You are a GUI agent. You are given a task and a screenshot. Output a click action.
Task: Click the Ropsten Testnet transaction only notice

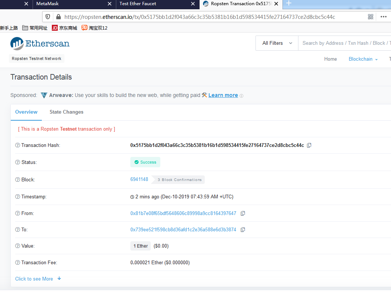67,129
